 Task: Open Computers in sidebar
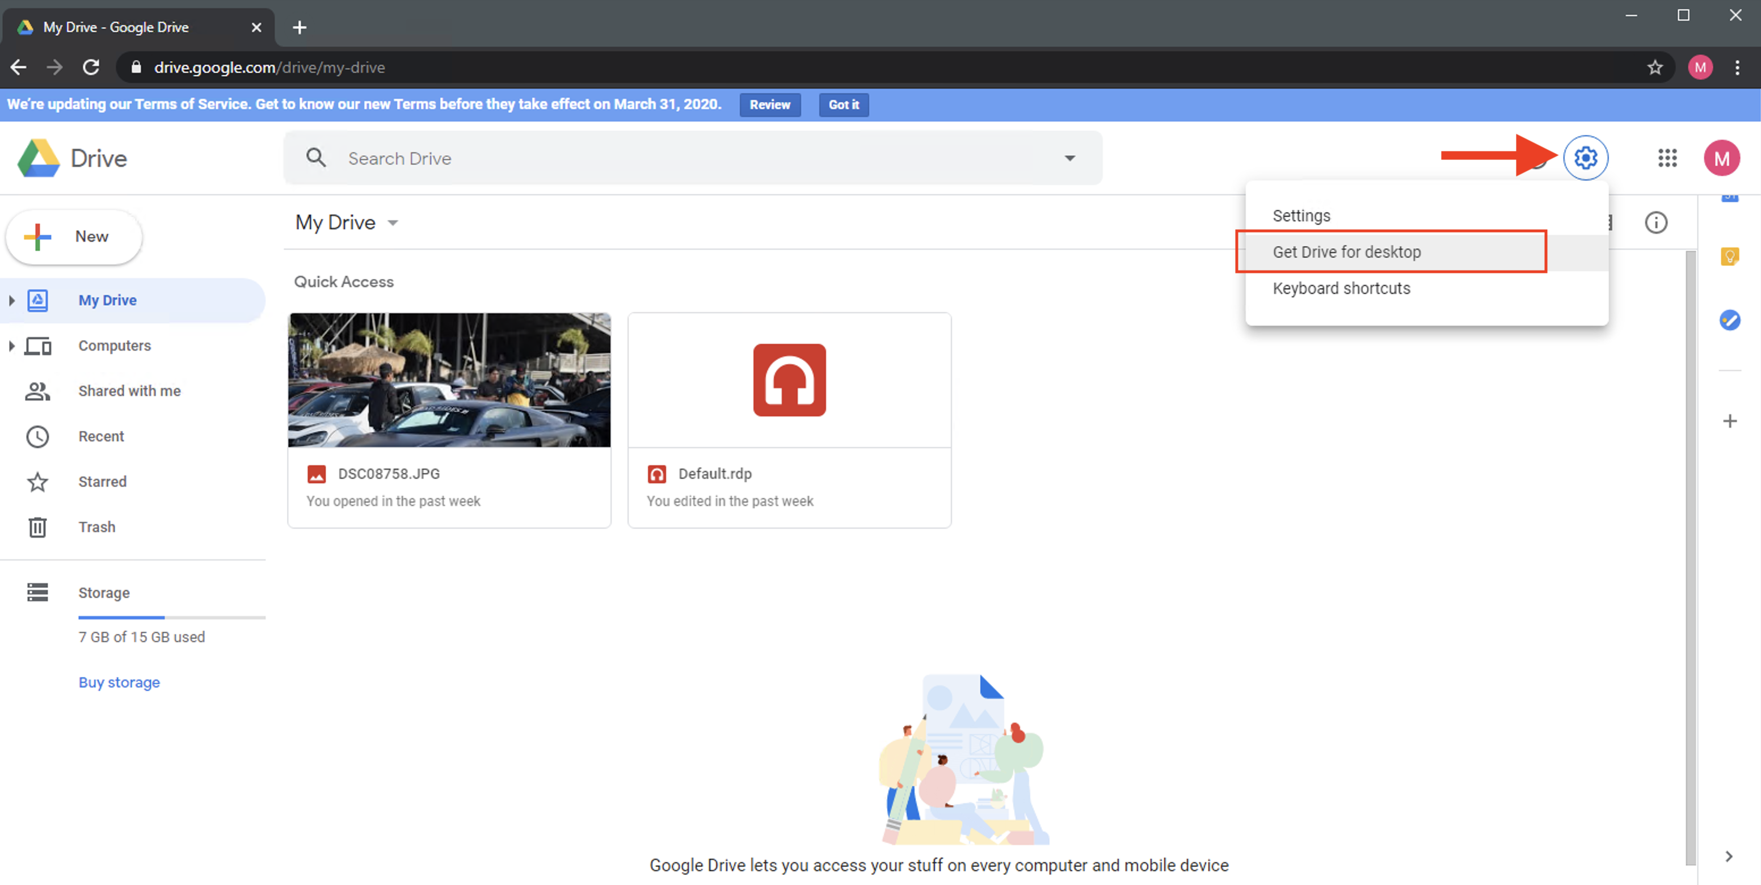[x=114, y=346]
